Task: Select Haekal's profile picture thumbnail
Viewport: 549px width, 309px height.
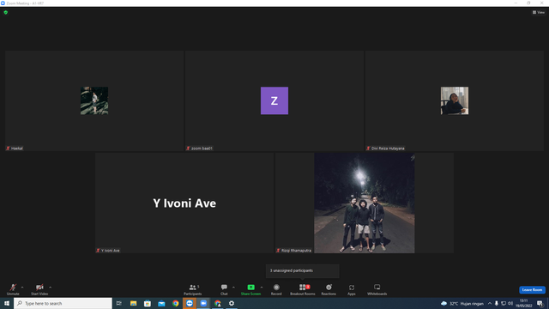Action: pyautogui.click(x=94, y=100)
